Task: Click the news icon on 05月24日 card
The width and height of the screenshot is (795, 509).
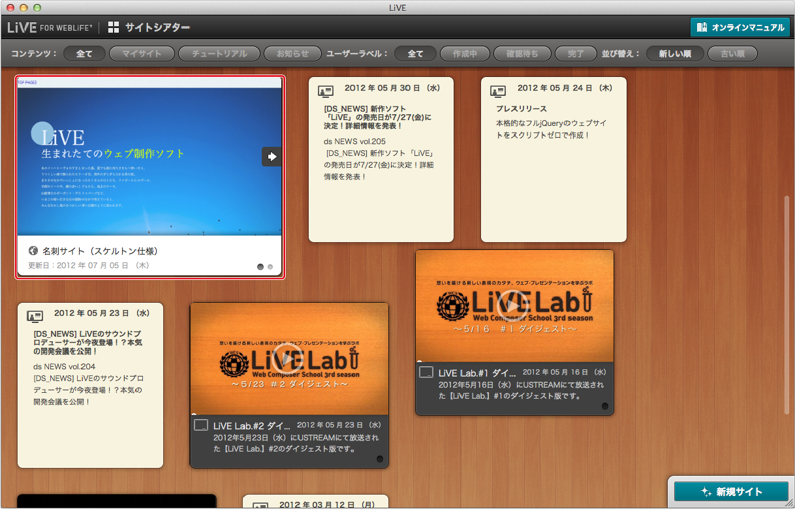Action: coord(498,91)
